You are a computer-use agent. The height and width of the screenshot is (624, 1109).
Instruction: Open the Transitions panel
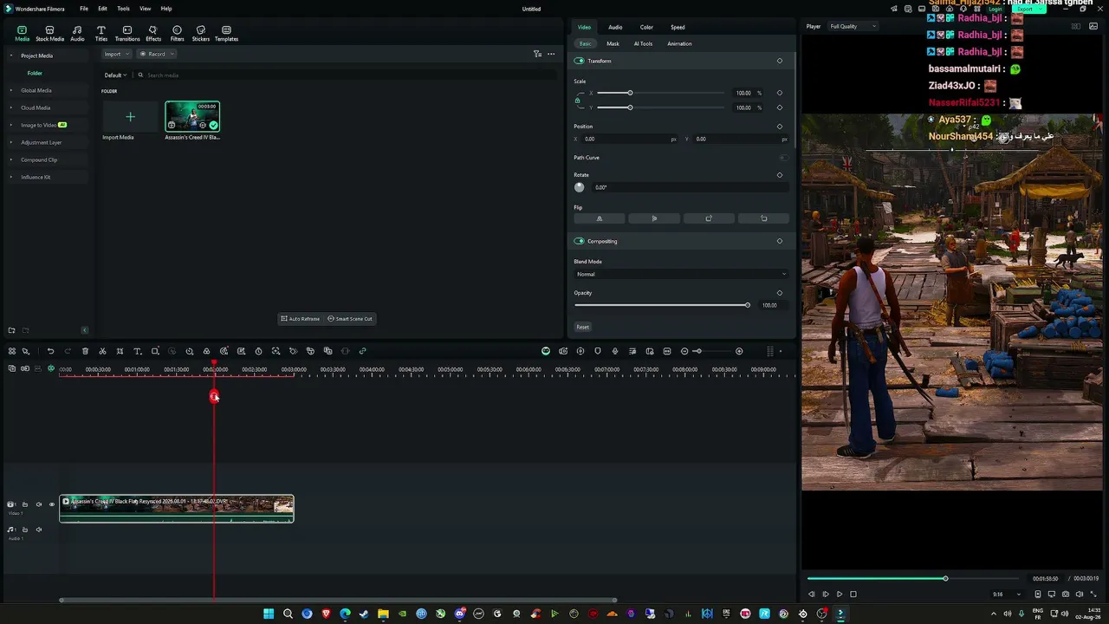[x=127, y=33]
